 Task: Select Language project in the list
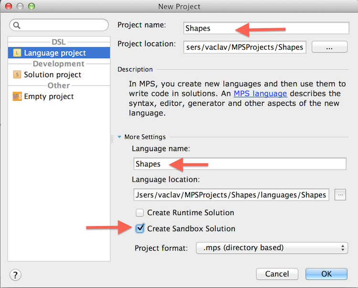coord(55,53)
